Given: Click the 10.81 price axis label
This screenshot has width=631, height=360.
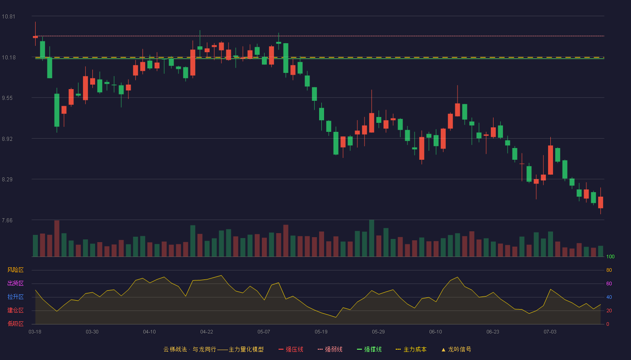Looking at the screenshot, I should tap(9, 17).
